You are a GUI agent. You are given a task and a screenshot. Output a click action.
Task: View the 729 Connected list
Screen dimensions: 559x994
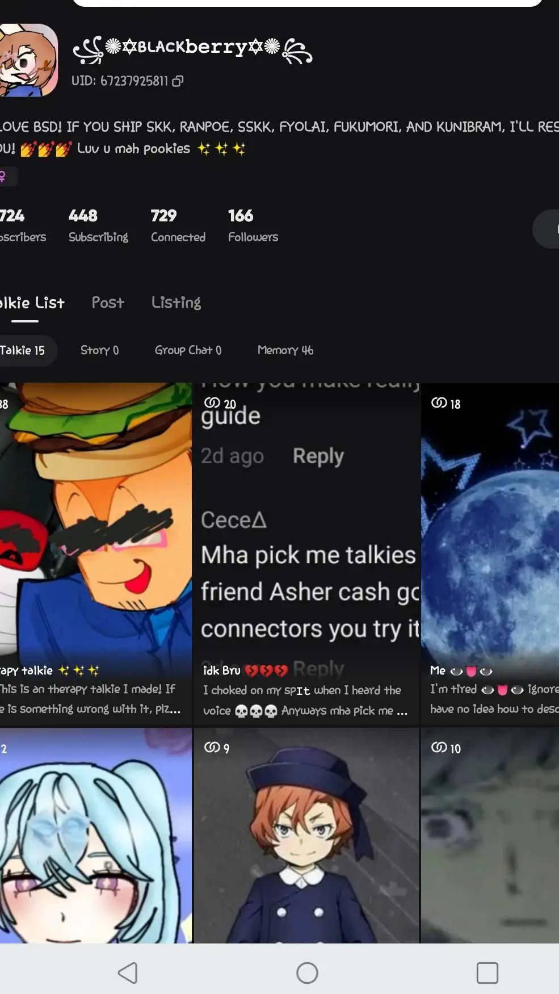[178, 225]
